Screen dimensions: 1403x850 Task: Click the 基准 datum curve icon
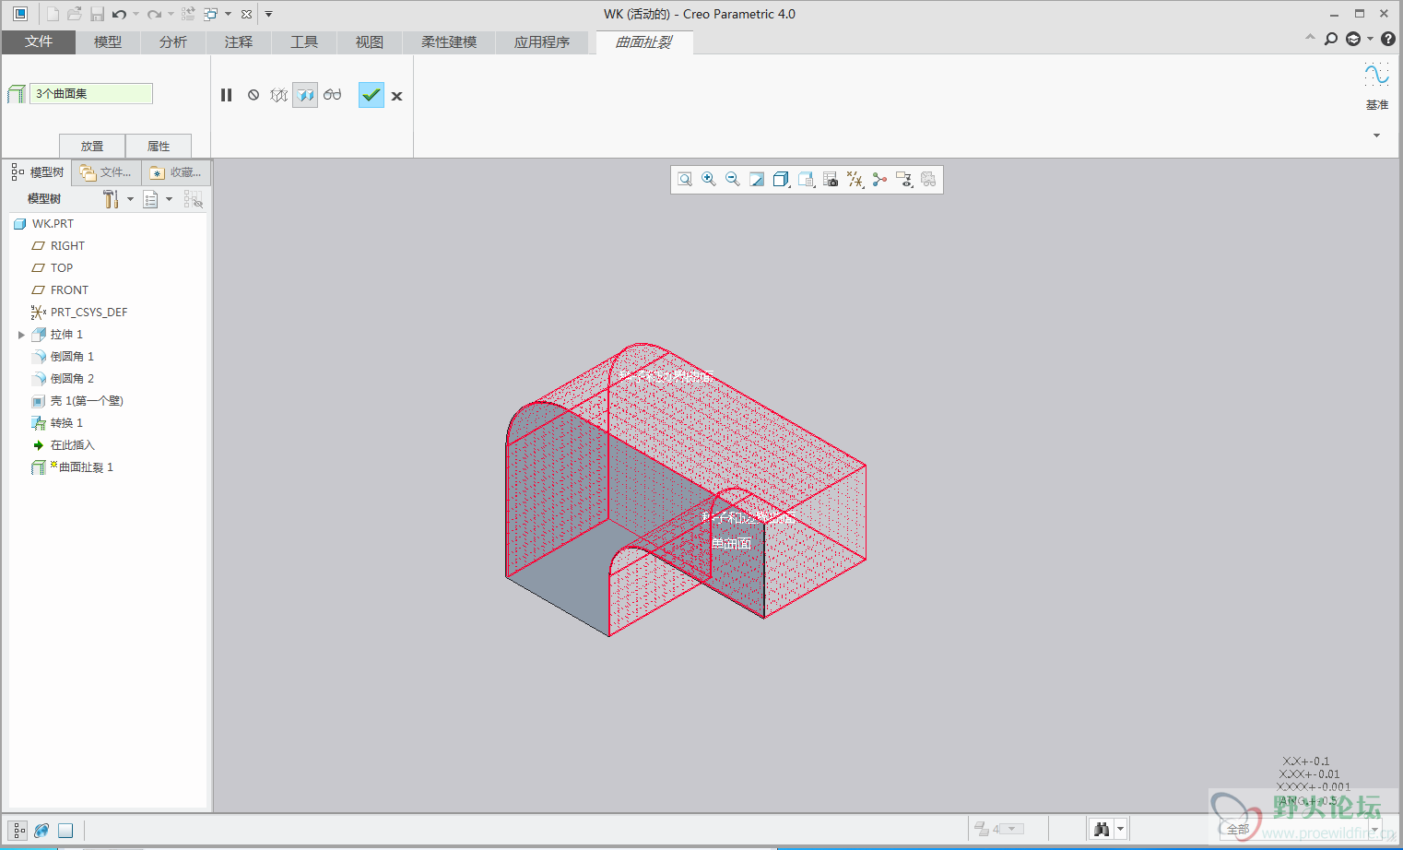point(1377,76)
